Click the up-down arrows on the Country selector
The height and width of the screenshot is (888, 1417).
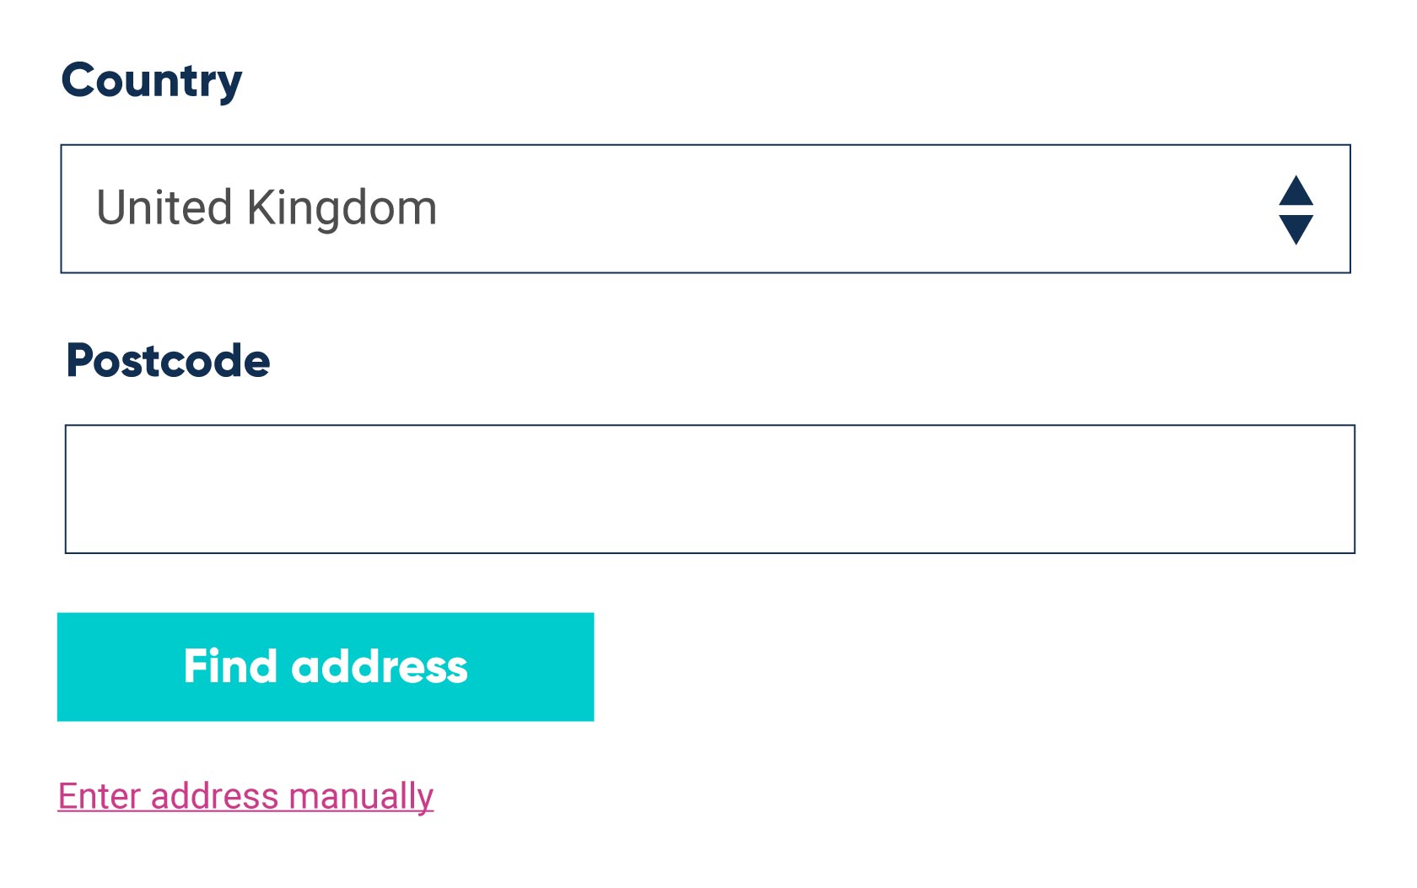[1296, 208]
